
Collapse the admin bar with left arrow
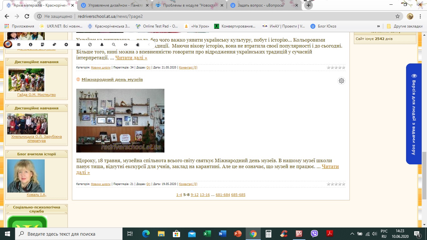(x=149, y=45)
